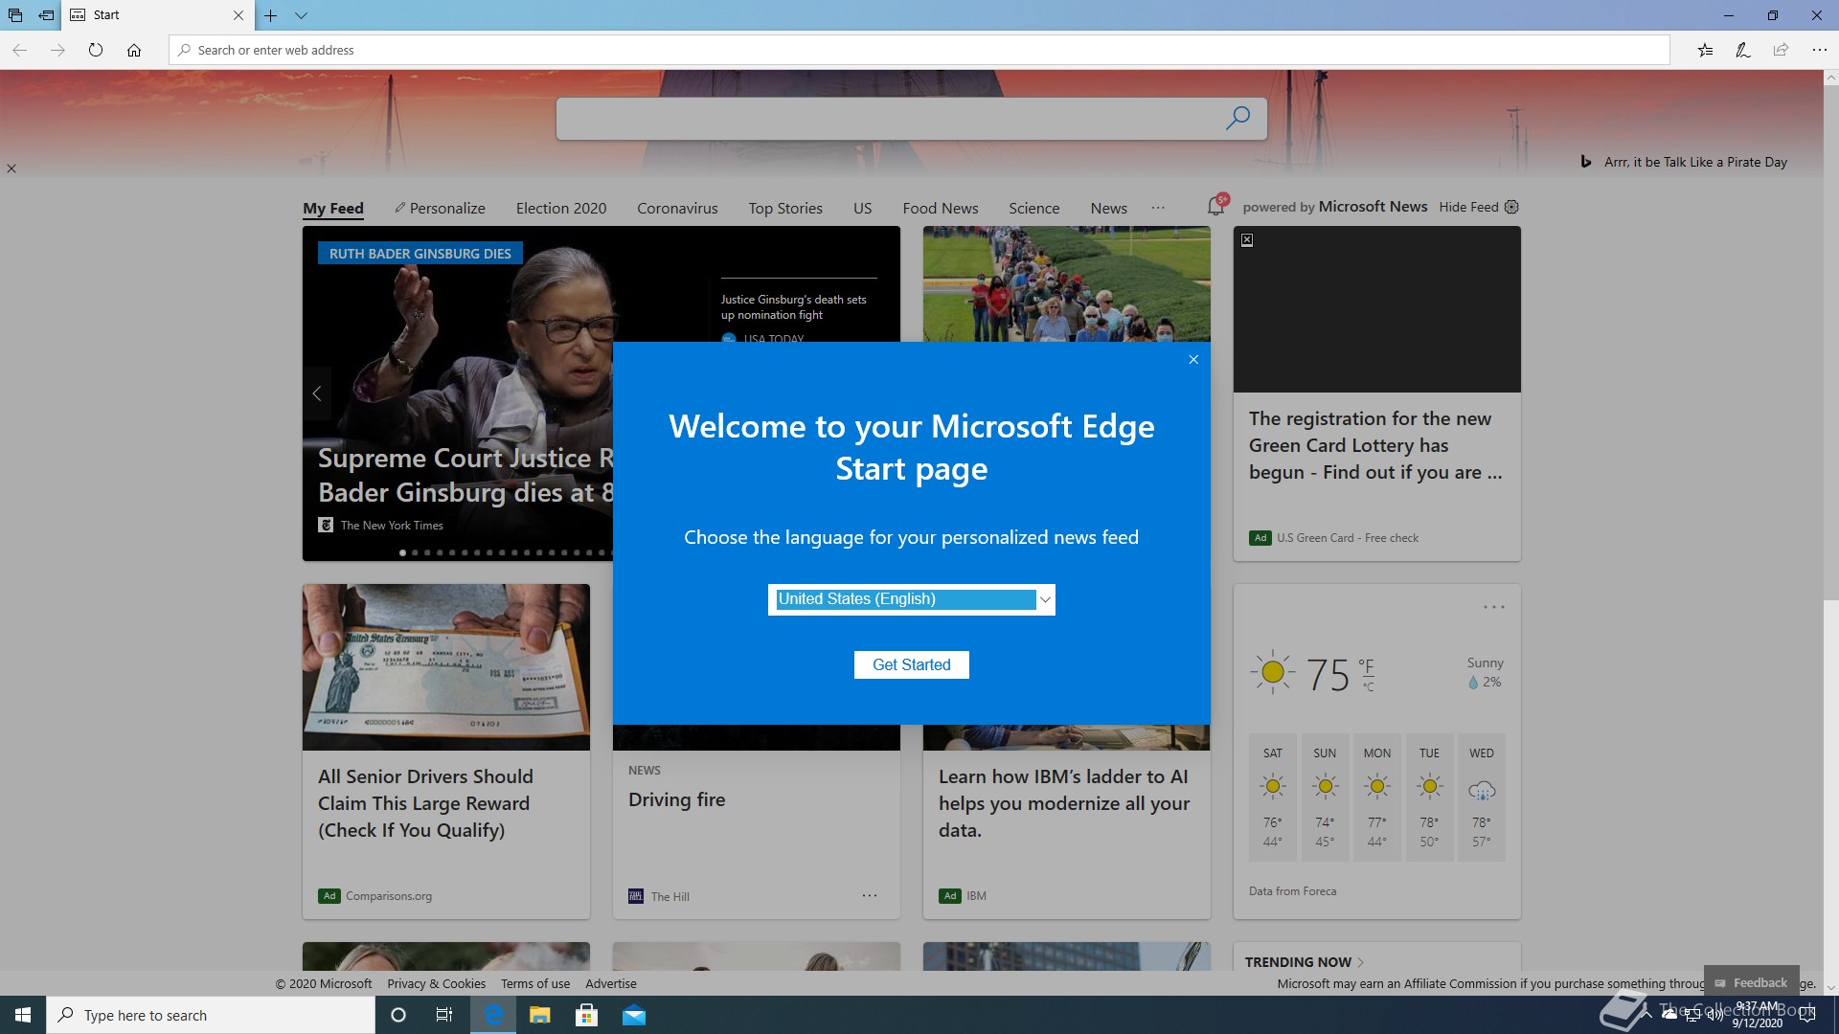Image resolution: width=1839 pixels, height=1034 pixels.
Task: Open Edge Settings and more menu
Action: pos(1819,50)
